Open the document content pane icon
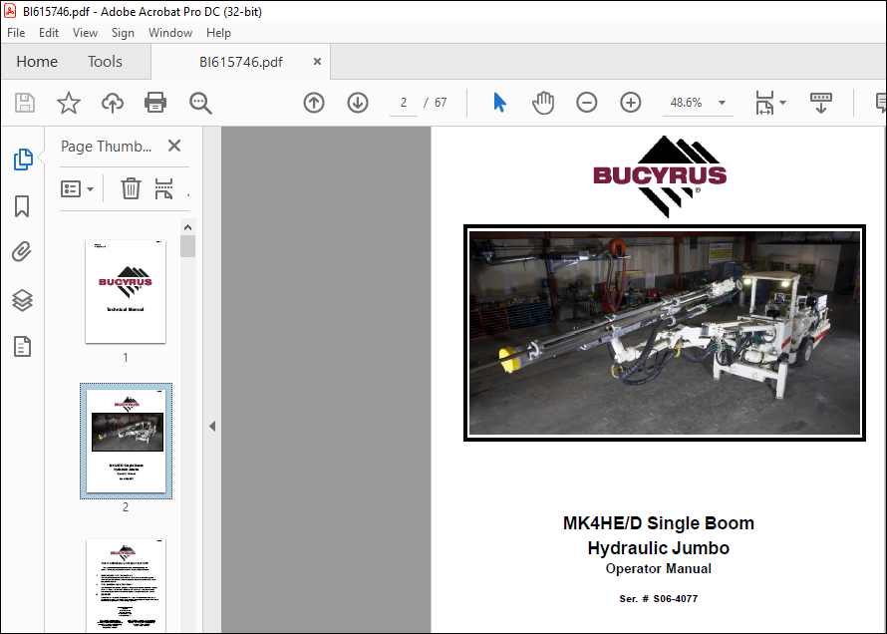Screen dimensions: 887x634 point(22,347)
